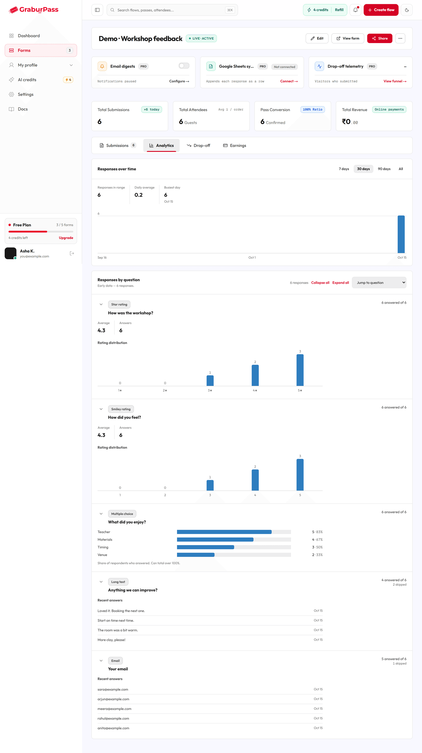Viewport: 422px width, 753px height.
Task: Click the sara@example.com answer row
Action: pos(210,689)
